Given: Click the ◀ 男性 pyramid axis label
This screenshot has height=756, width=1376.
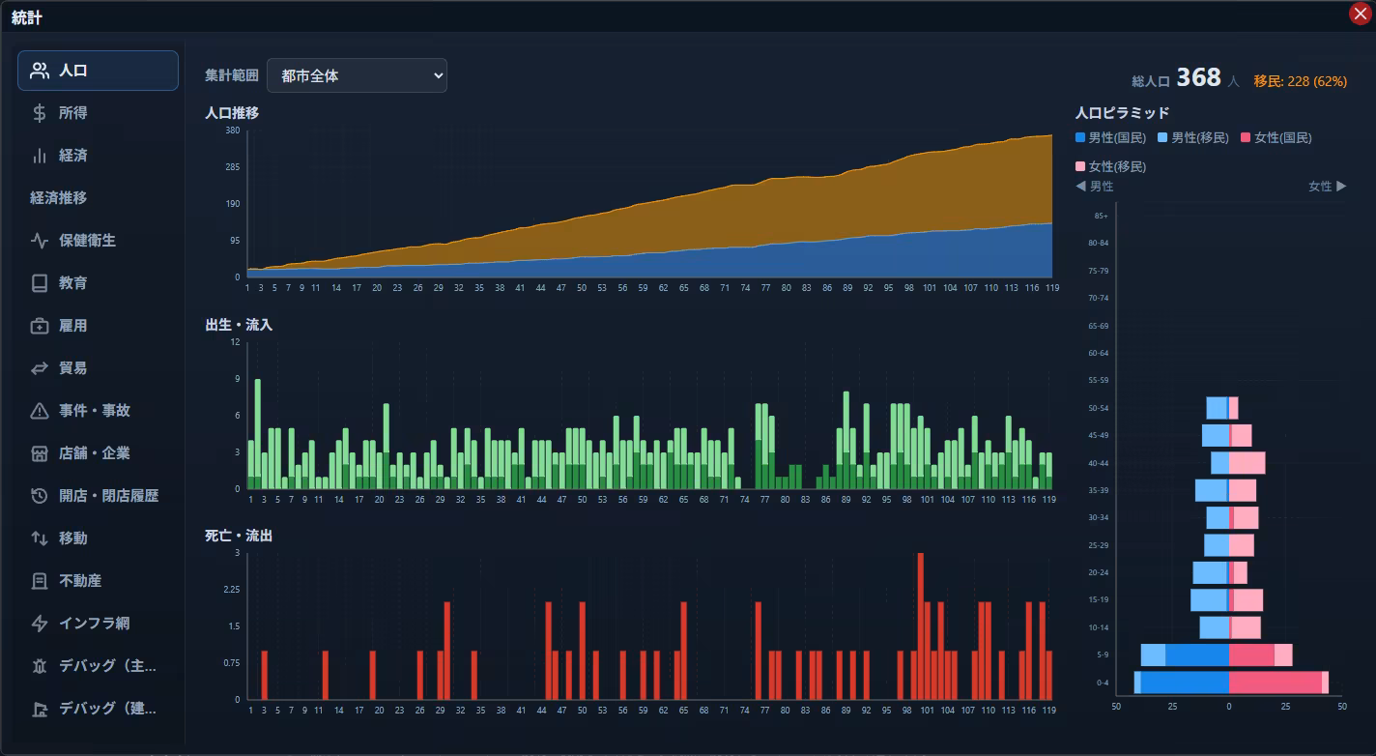Looking at the screenshot, I should pyautogui.click(x=1094, y=187).
